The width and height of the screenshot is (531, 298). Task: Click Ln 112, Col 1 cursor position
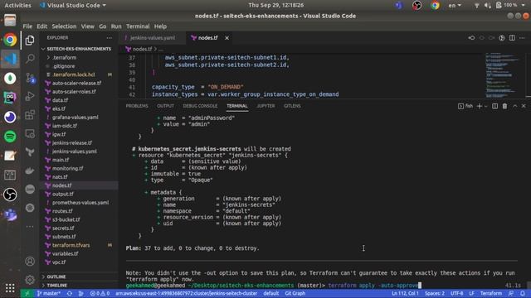pos(405,293)
